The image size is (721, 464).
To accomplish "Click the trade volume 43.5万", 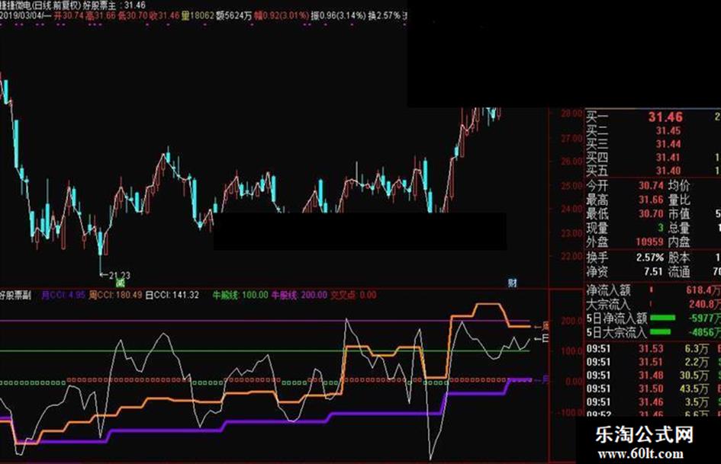I will click(694, 389).
